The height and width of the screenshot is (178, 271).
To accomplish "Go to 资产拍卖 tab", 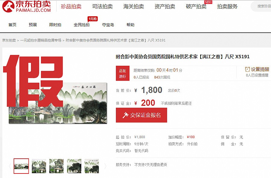I will [165, 7].
